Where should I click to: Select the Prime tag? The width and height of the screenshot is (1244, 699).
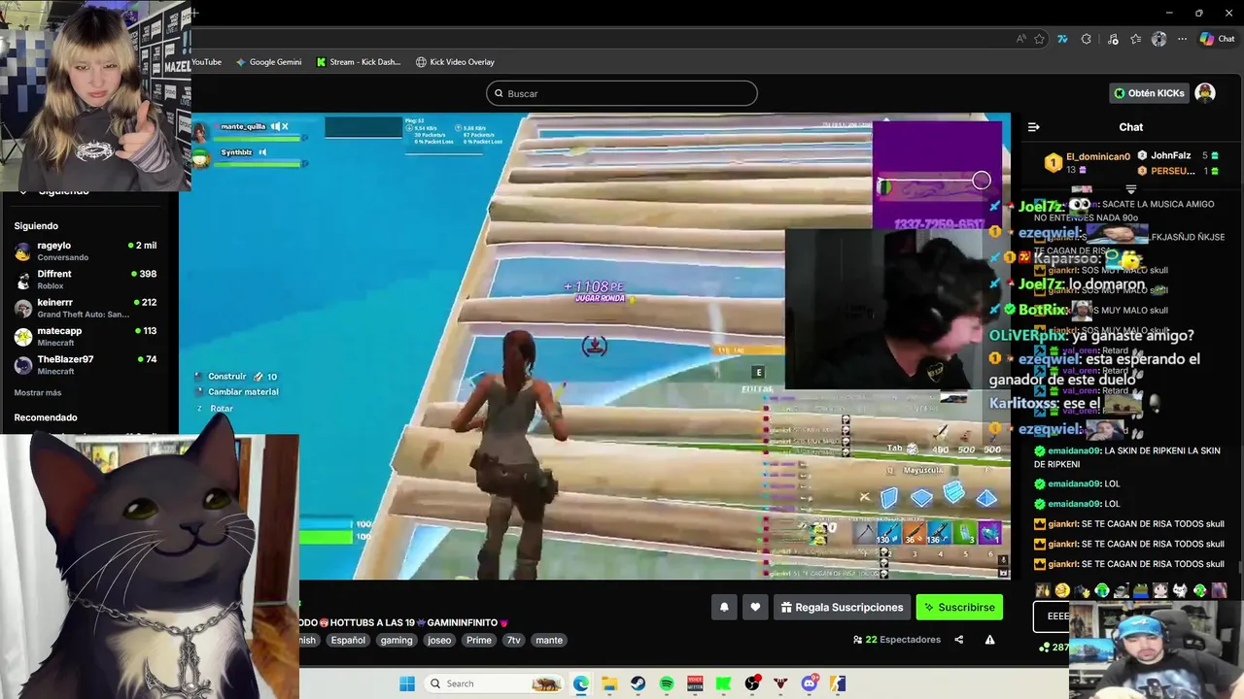click(x=479, y=641)
